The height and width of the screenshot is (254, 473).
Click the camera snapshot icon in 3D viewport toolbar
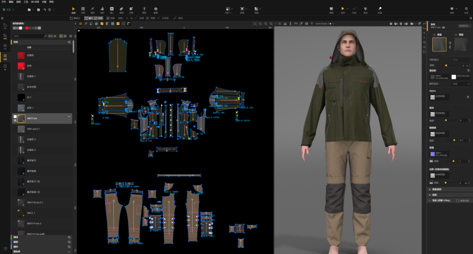coord(307,24)
